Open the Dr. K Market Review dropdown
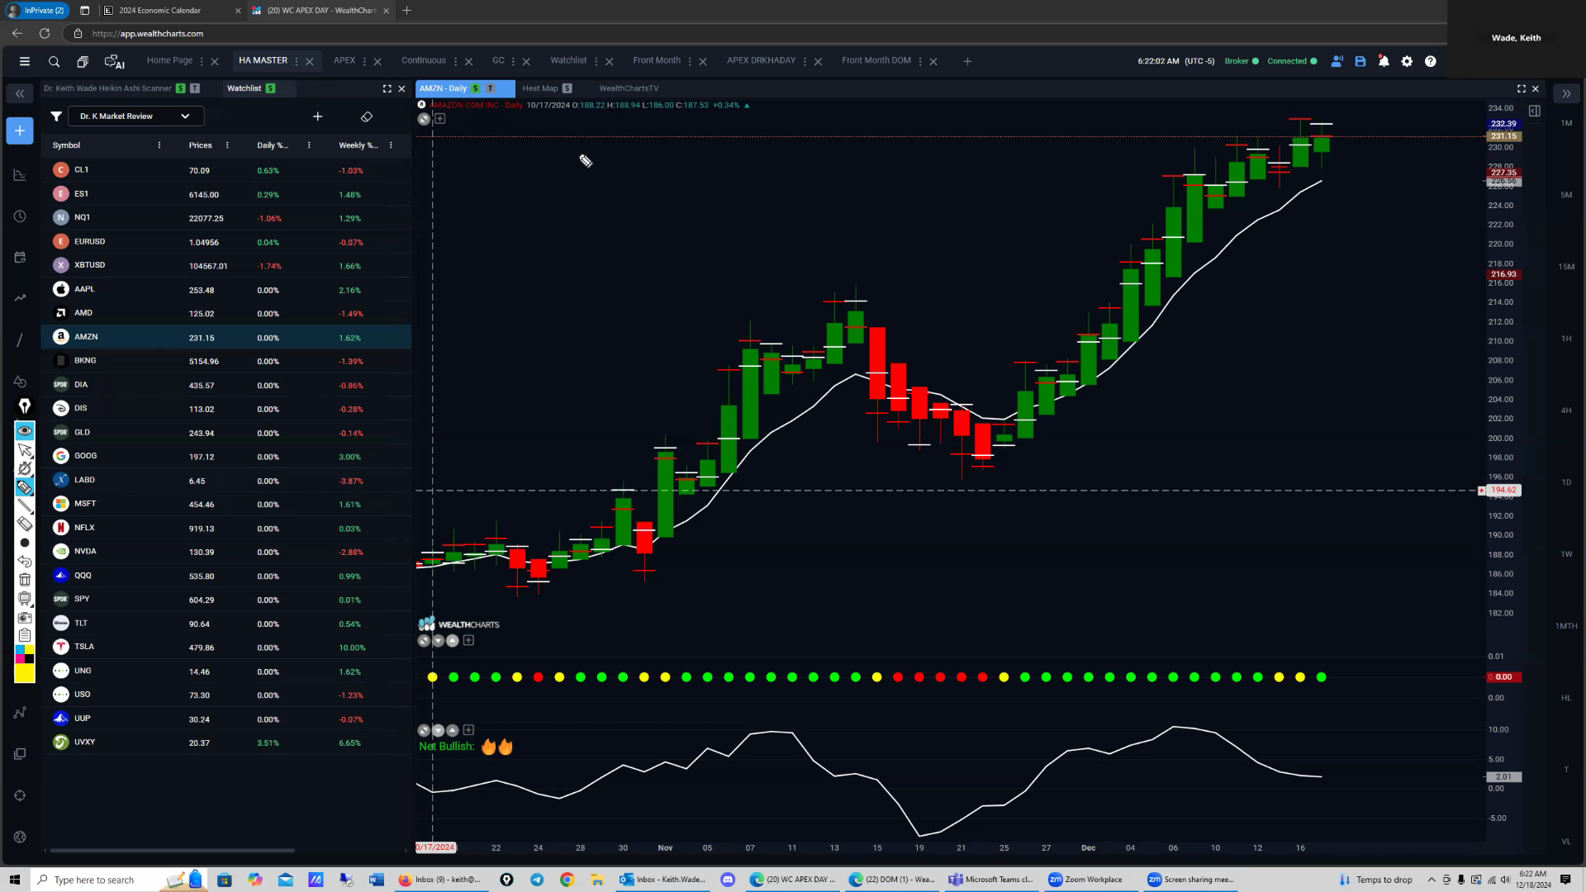1586x892 pixels. pos(135,116)
